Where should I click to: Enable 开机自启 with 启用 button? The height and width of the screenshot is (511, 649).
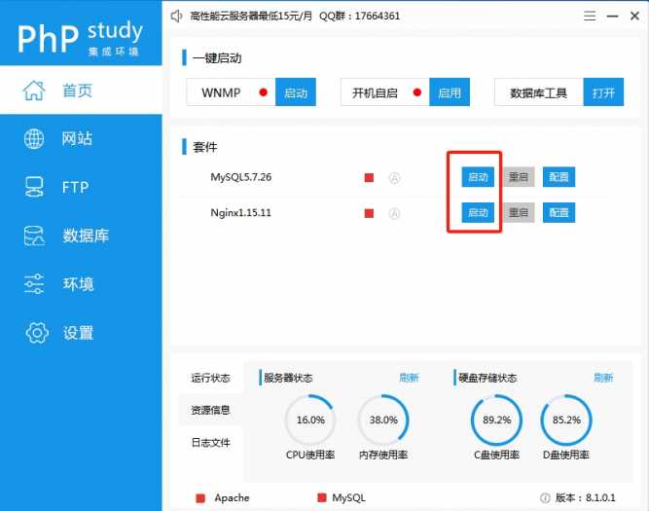(450, 92)
